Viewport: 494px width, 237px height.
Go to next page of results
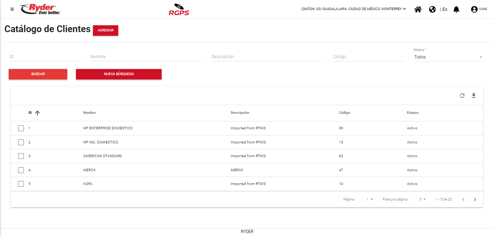[475, 199]
